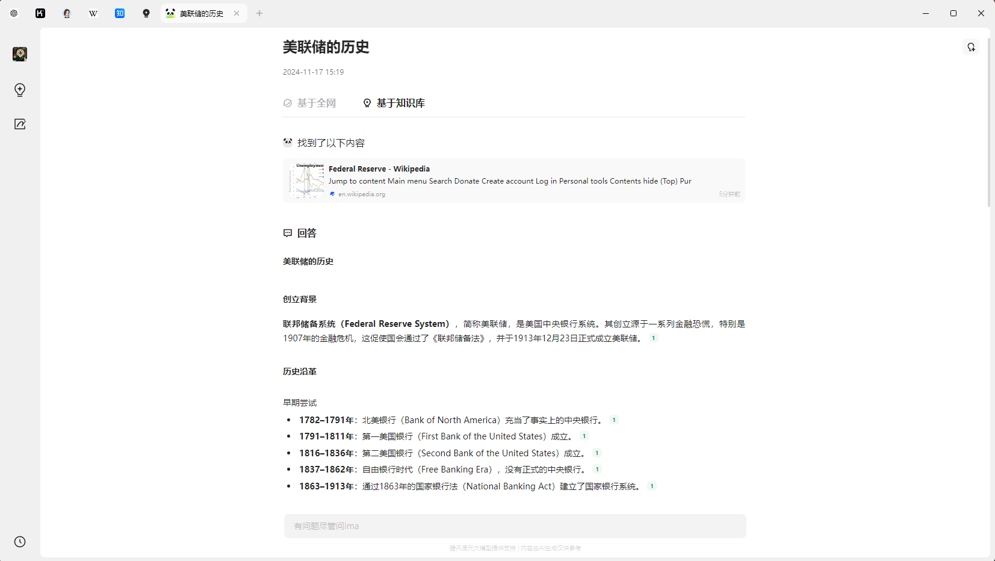Click the 历史沿革 subheading

300,371
